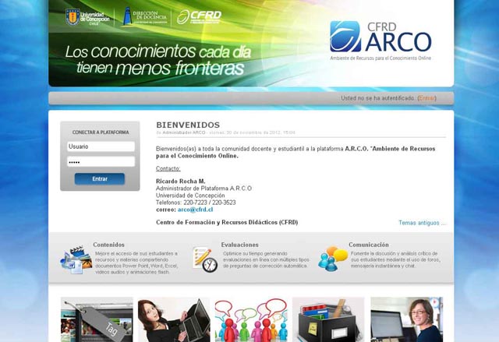Open the black file box thumbnail
The height and width of the screenshot is (342, 499).
[328, 319]
